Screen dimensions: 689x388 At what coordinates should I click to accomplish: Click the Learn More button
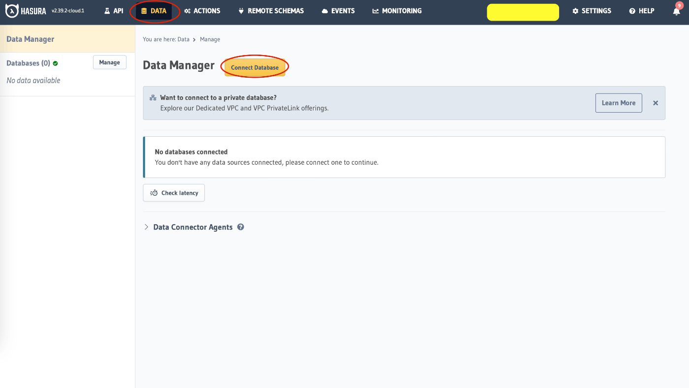619,103
